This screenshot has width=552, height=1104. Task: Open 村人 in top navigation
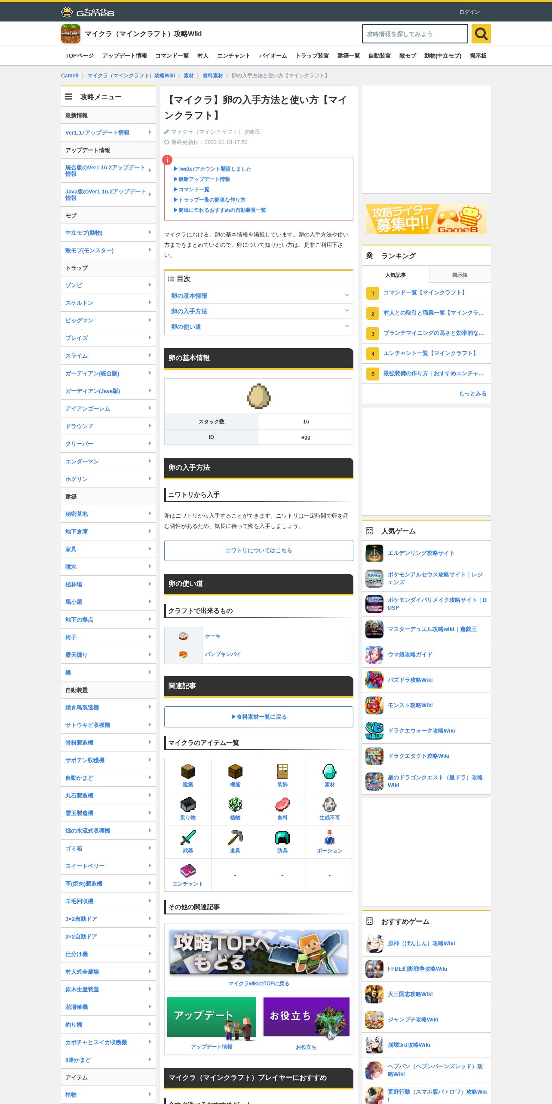click(203, 56)
